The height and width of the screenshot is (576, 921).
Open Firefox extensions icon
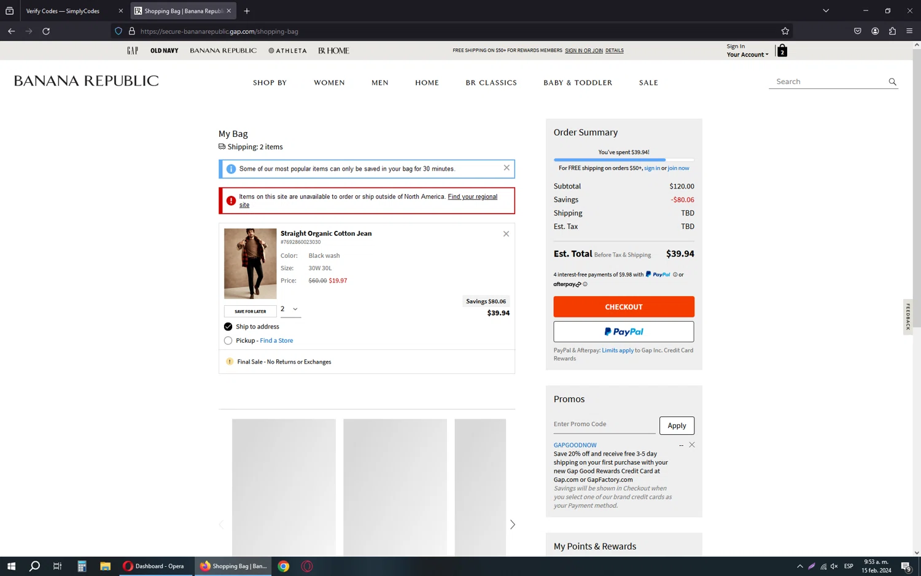pos(892,31)
